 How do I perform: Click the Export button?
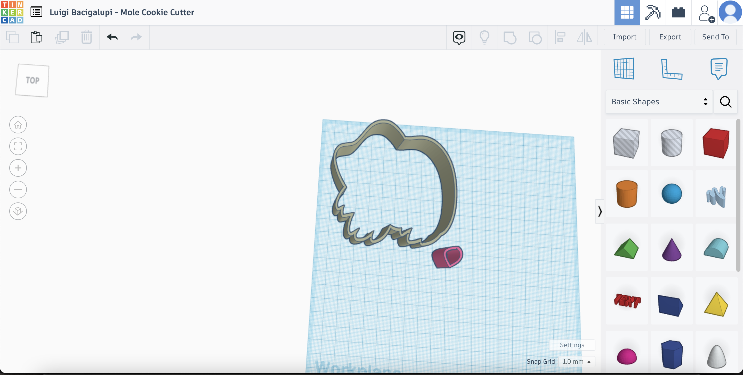point(670,37)
